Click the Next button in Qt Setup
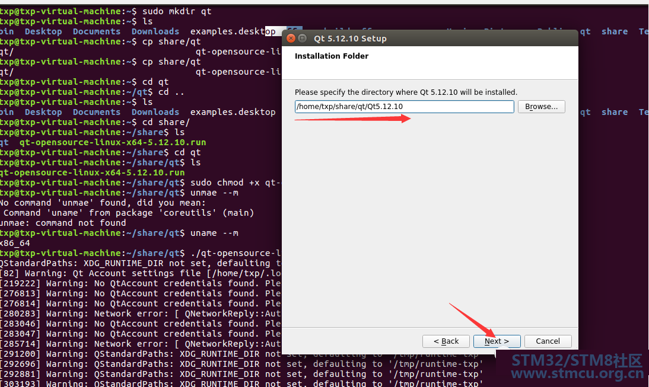 (497, 341)
